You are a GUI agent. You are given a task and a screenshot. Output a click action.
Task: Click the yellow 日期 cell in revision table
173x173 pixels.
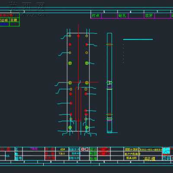point(14,20)
